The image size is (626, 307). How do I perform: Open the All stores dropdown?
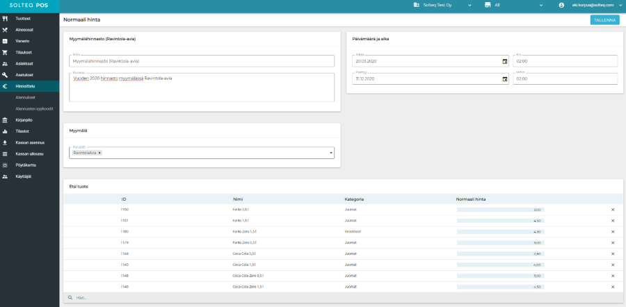[x=540, y=5]
